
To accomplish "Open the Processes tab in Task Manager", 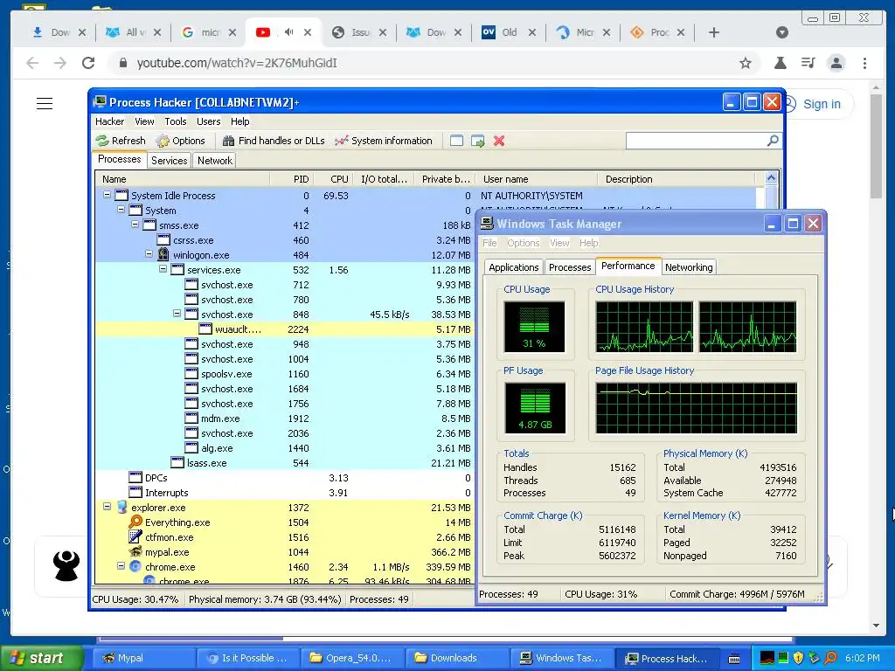I will 570,267.
